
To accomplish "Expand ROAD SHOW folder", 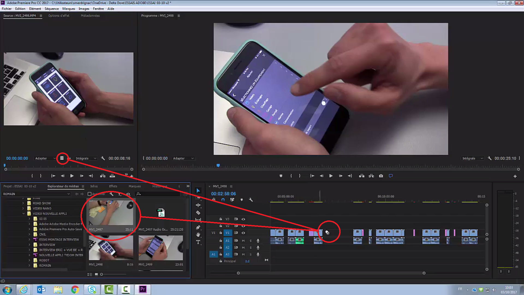I will 23,203.
